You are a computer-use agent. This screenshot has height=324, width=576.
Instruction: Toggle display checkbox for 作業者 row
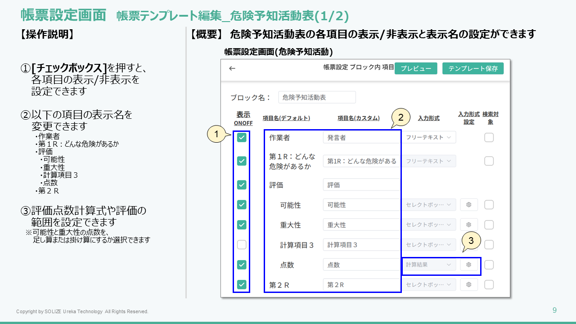point(242,138)
